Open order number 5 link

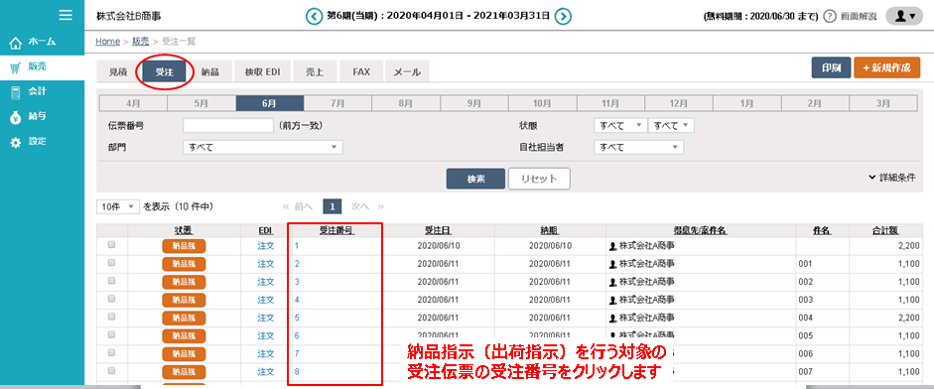pyautogui.click(x=297, y=318)
